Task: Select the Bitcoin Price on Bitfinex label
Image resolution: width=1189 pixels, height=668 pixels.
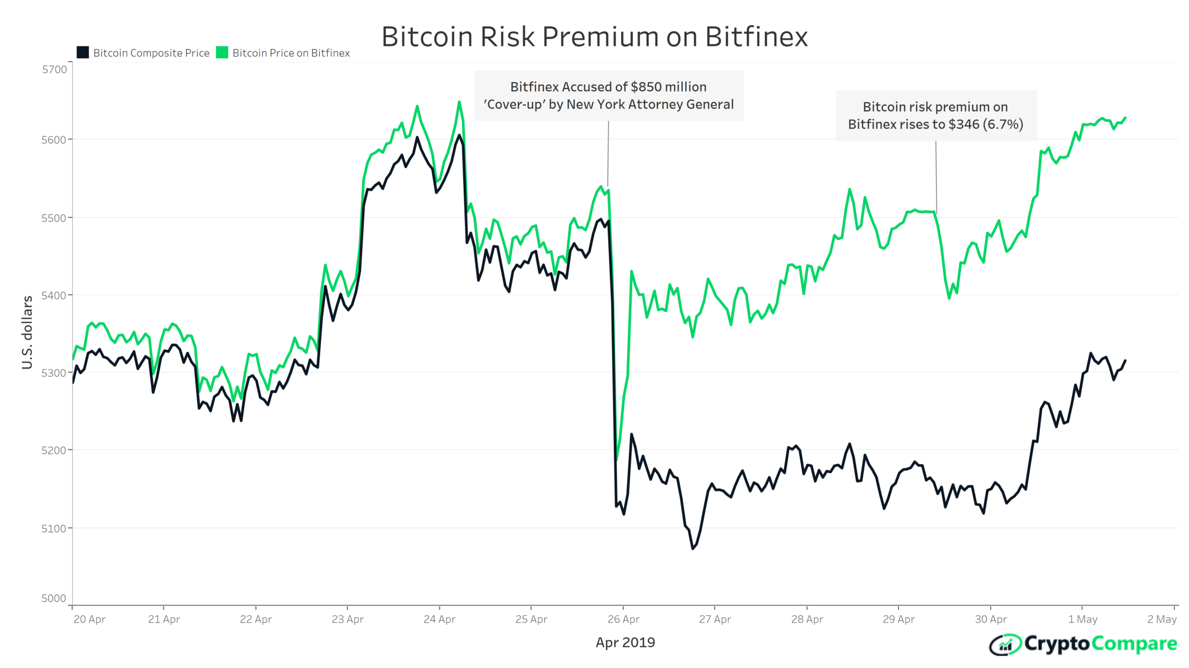Action: (291, 53)
